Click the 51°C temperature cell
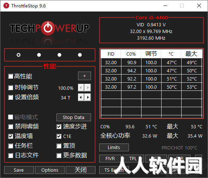This screenshot has width=208, height=178. click(x=172, y=79)
